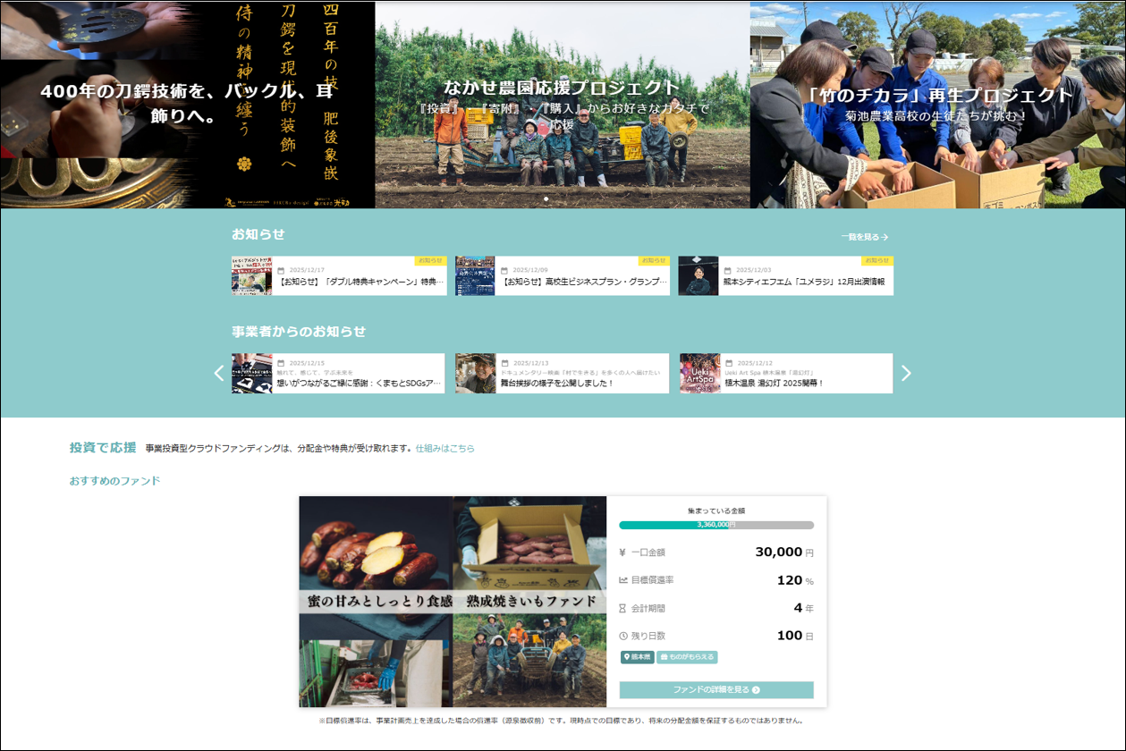Image resolution: width=1126 pixels, height=751 pixels.
Task: Follow the 一覧を見る link for notices
Action: pos(864,237)
